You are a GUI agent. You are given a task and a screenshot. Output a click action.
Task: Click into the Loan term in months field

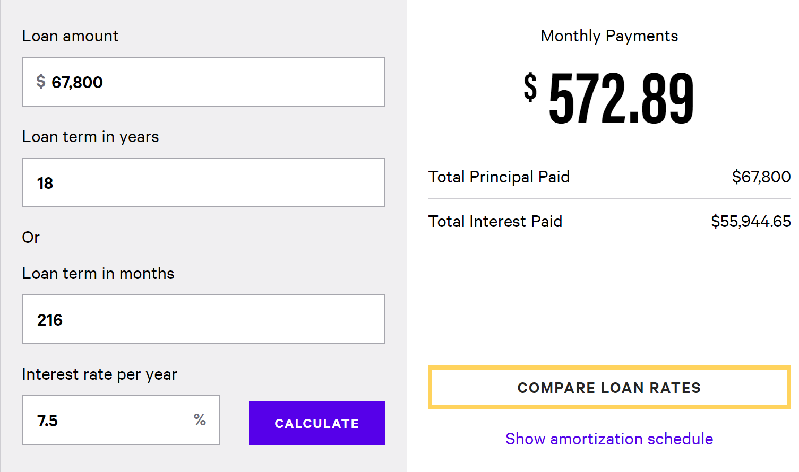click(x=203, y=319)
